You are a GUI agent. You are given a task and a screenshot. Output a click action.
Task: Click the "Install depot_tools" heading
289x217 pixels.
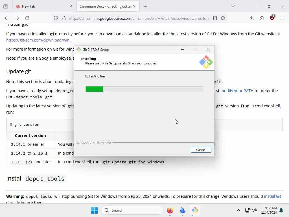[35, 179]
